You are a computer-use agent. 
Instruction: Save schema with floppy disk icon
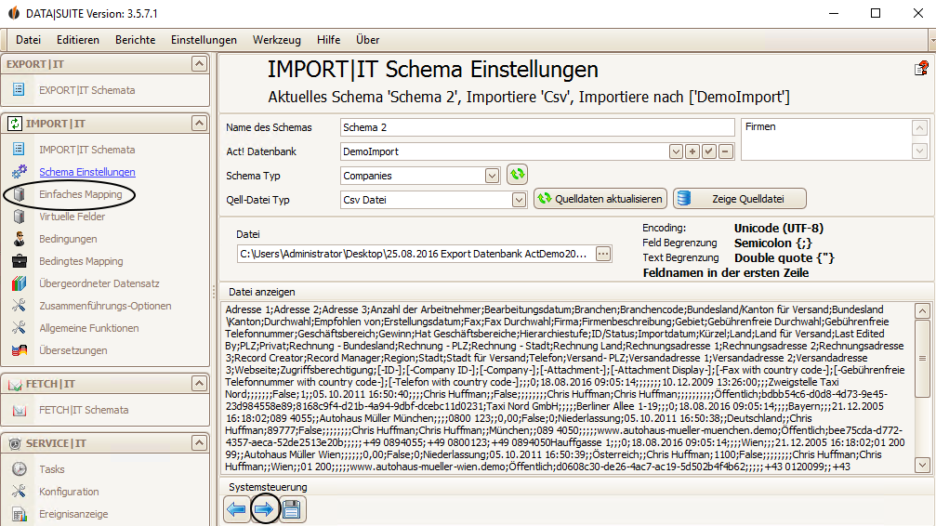click(x=292, y=509)
